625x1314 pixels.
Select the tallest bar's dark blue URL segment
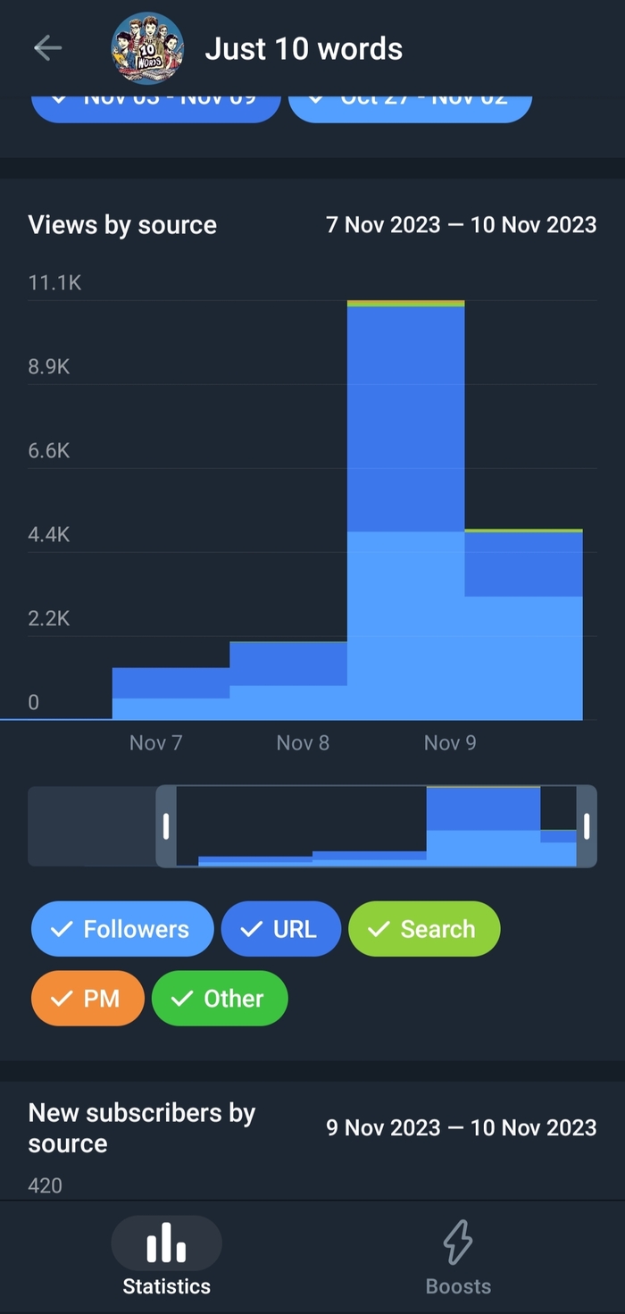[x=405, y=418]
